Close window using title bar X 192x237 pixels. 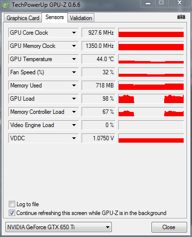click(x=179, y=3)
